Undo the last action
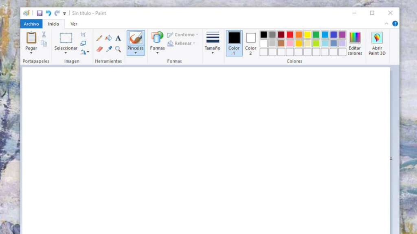 tap(48, 13)
